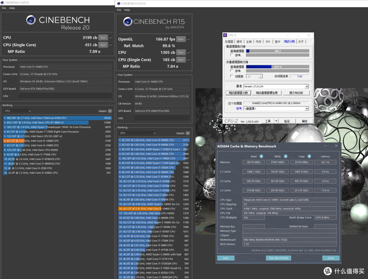Switch to the 显卡 tab in CPU-Z

[x=277, y=42]
